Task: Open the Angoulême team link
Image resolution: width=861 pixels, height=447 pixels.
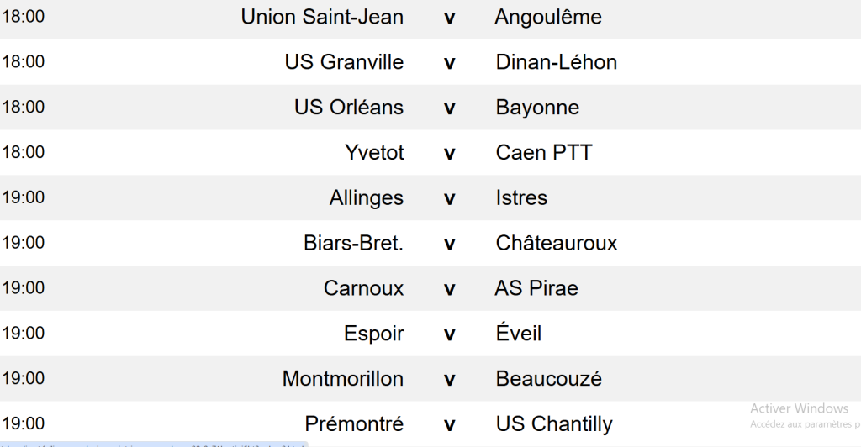Action: click(548, 17)
